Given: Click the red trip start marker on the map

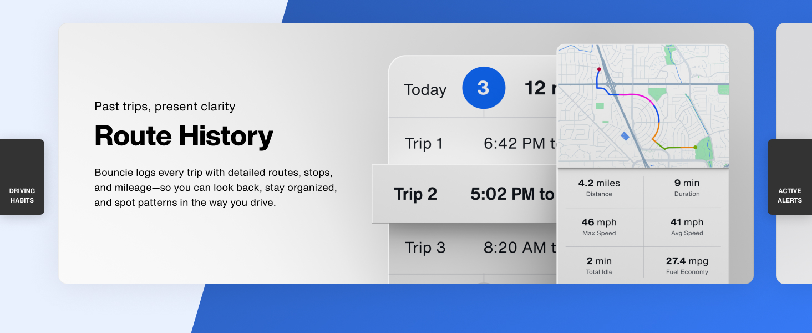Looking at the screenshot, I should [598, 69].
